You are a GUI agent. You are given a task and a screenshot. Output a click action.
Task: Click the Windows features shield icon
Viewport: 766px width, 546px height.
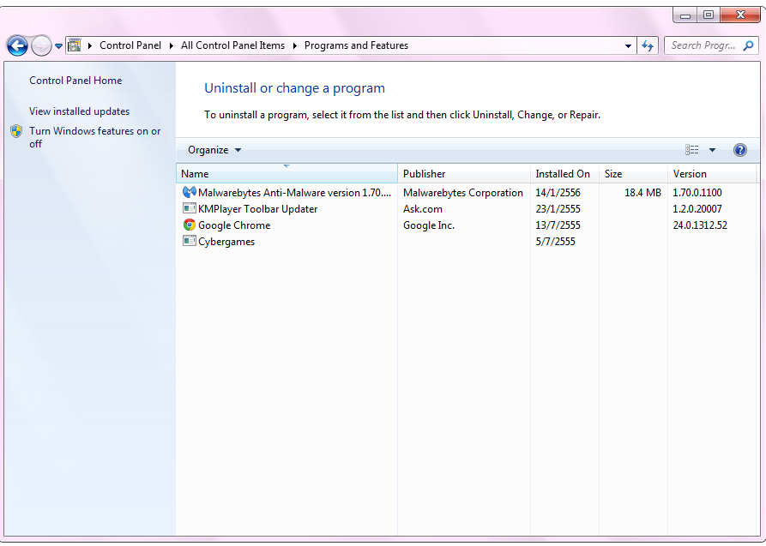point(16,131)
